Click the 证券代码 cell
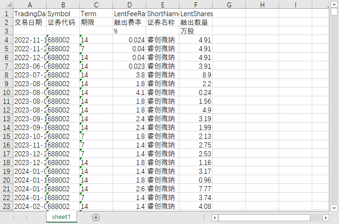The image size is (339, 224). [63, 22]
